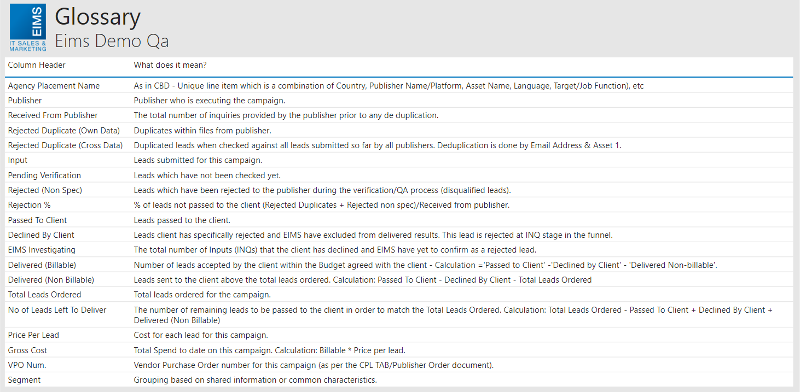Click 'Total leads ordered for the campaign.' text

202,295
